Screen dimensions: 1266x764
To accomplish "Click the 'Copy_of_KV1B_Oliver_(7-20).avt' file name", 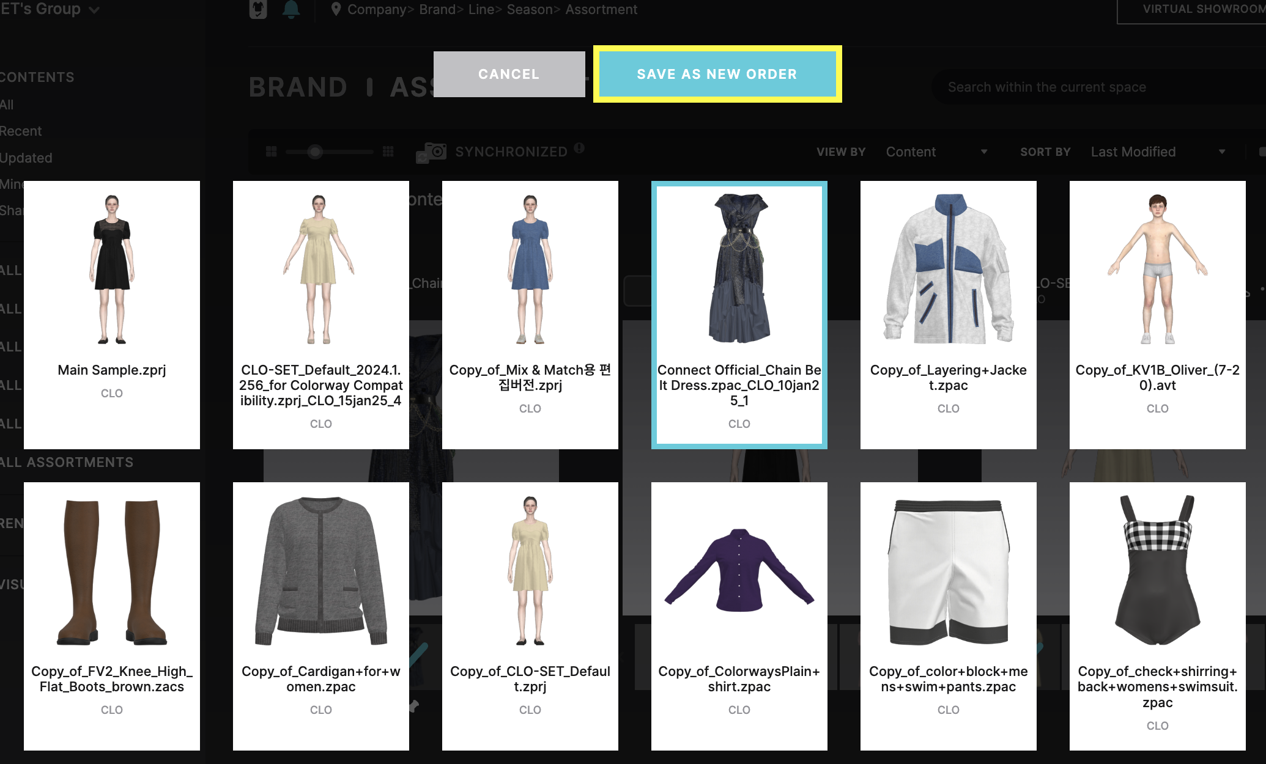I will click(x=1158, y=378).
